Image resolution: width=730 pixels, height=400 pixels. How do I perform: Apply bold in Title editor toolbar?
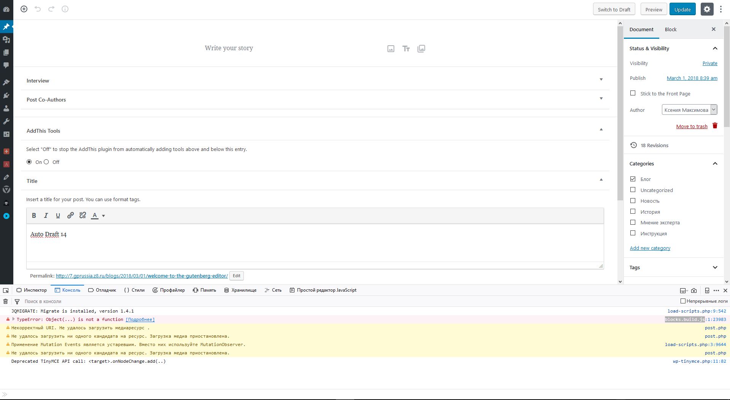pyautogui.click(x=34, y=216)
